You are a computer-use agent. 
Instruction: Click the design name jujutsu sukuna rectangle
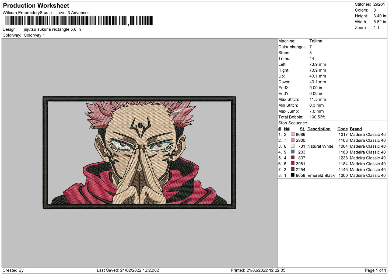[x=52, y=29]
